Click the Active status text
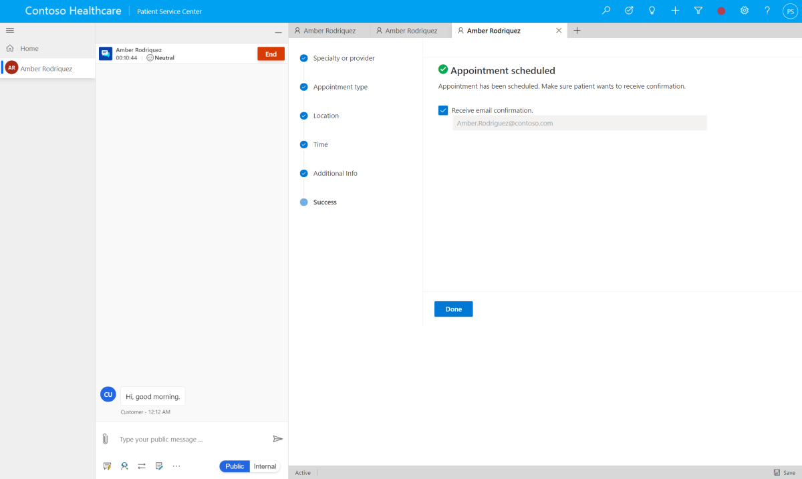802x479 pixels. (303, 472)
